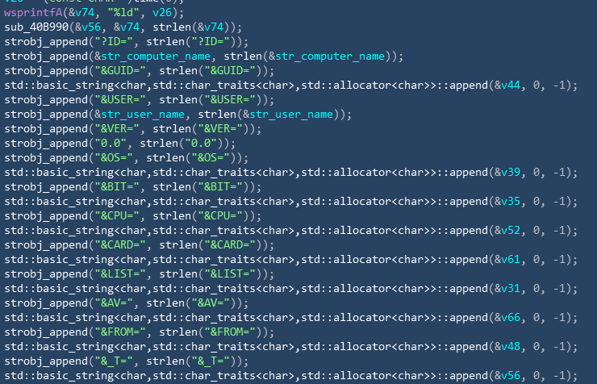The image size is (597, 384).
Task: Select variable v35 in the append call
Action: 511,202
